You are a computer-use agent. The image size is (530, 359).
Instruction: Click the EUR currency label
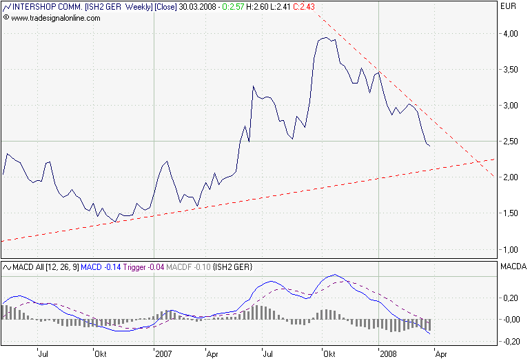508,6
